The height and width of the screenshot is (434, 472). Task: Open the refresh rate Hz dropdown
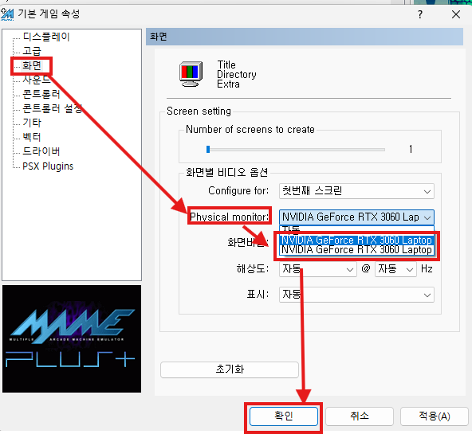(395, 269)
